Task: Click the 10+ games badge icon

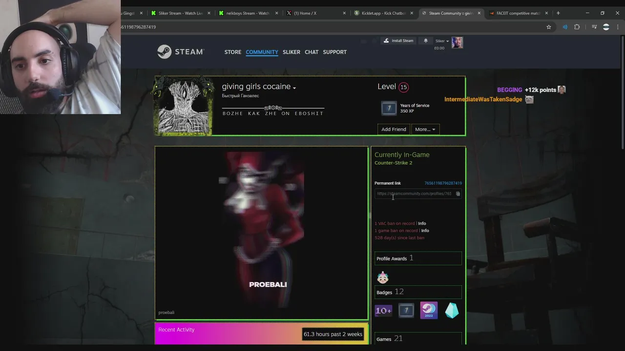Action: coord(383,311)
